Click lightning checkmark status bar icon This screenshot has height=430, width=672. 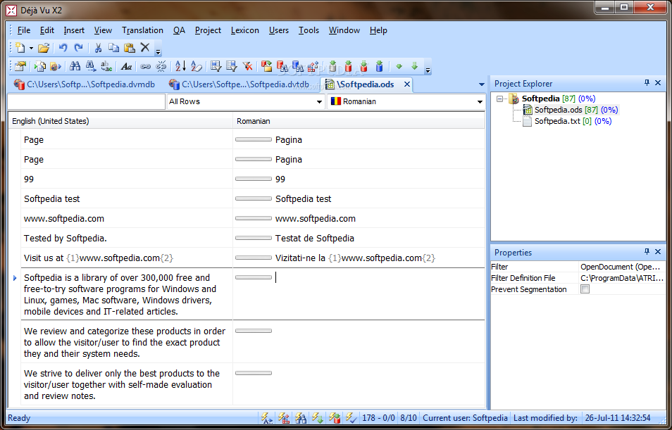pos(351,417)
